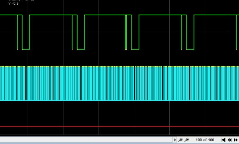Zoom in the waveform view with magnifier plus
The height and width of the screenshot is (144, 239).
pyautogui.click(x=187, y=140)
